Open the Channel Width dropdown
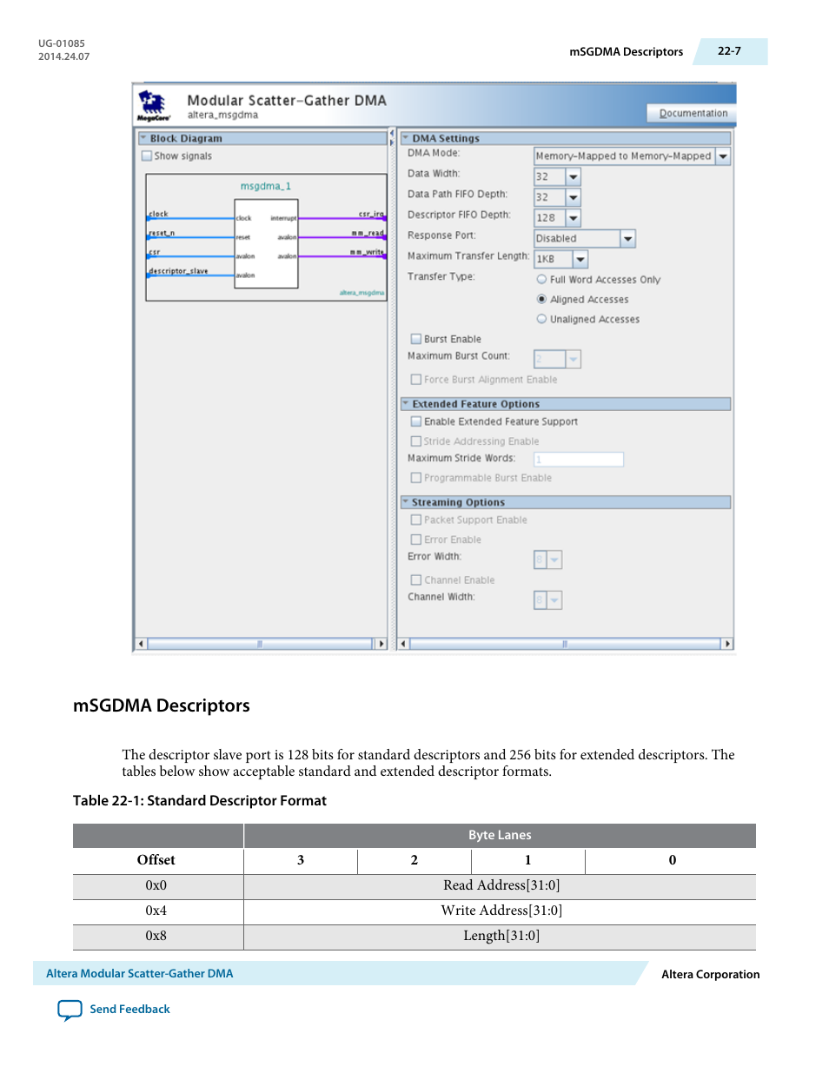This screenshot has width=829, height=1073. click(x=554, y=599)
